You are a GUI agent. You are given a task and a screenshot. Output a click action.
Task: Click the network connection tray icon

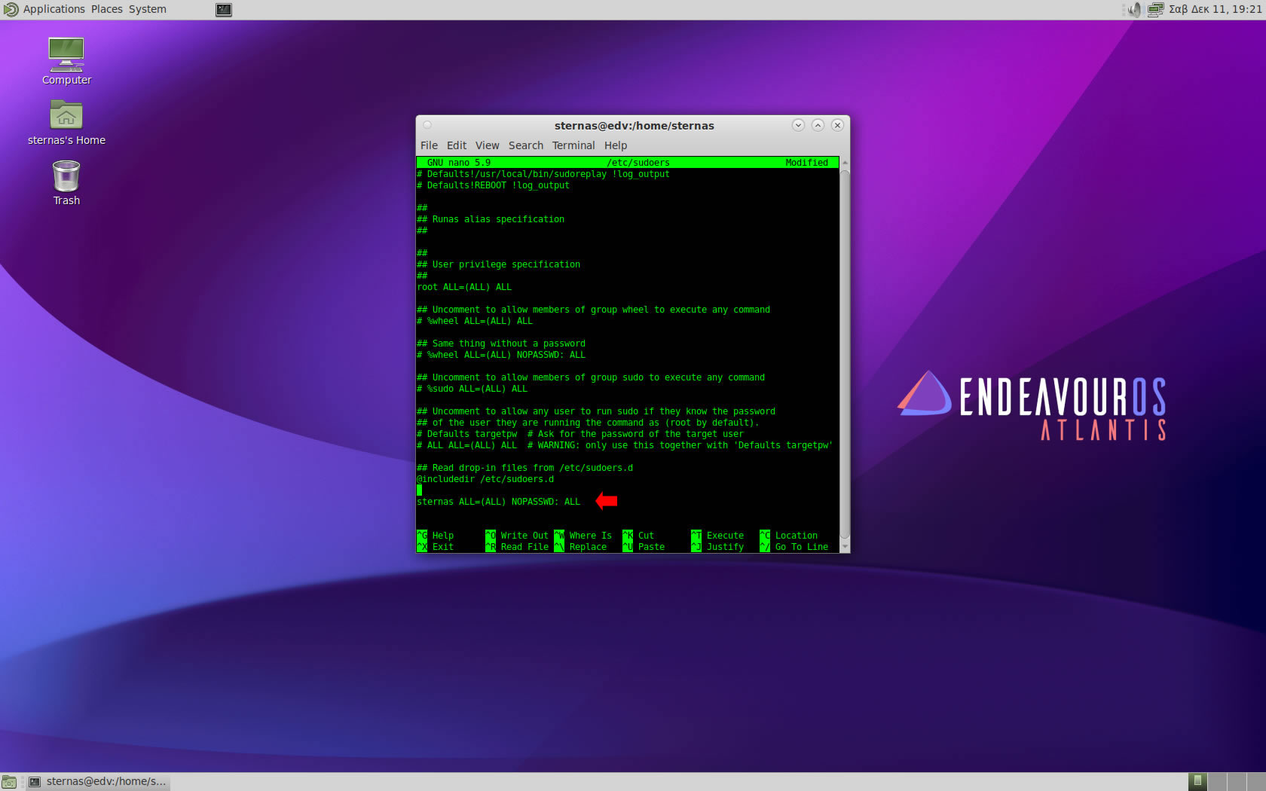pyautogui.click(x=1155, y=10)
